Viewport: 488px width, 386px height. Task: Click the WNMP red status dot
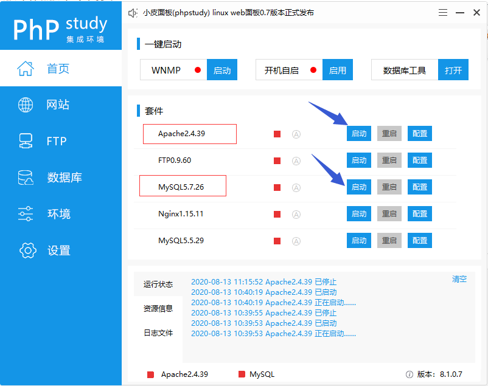[198, 70]
